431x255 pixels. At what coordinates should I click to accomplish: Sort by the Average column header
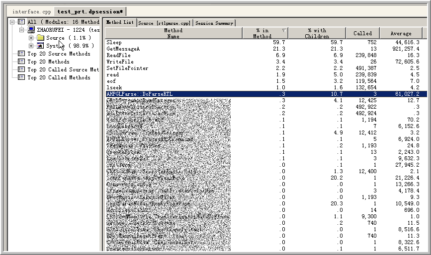tap(401, 33)
